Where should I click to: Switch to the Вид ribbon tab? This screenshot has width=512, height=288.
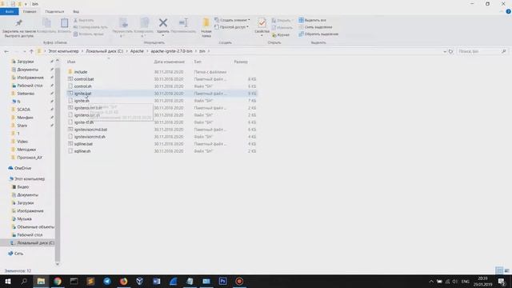[76, 12]
